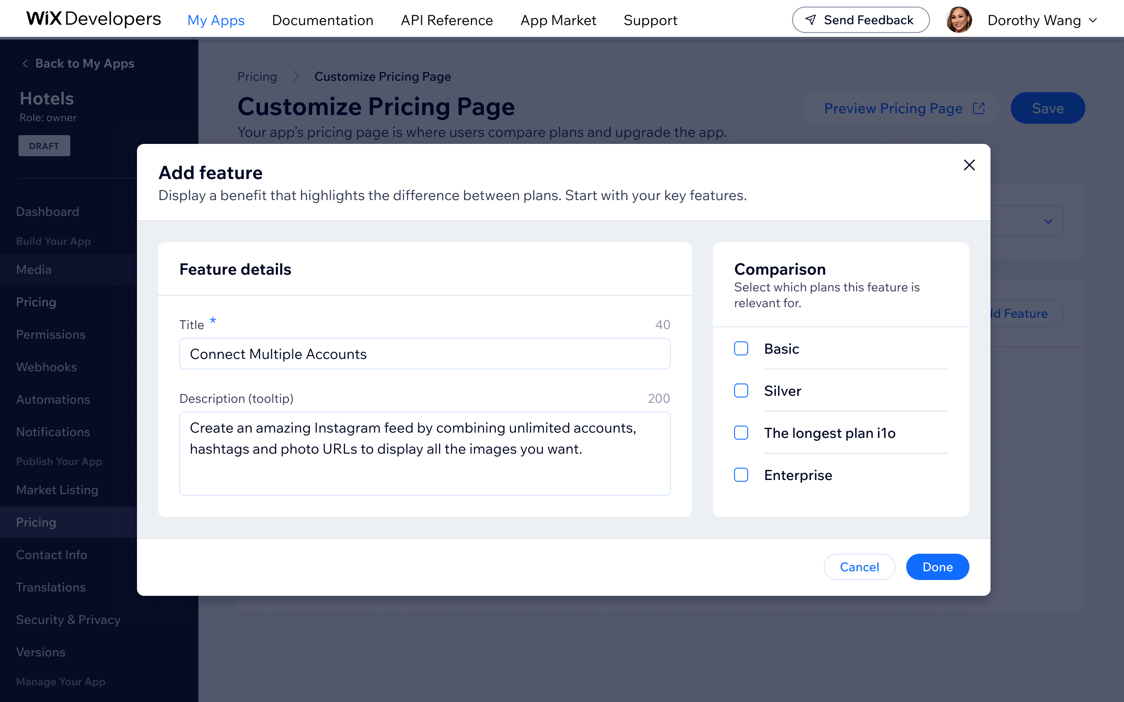The image size is (1124, 702).
Task: Click the Send Feedback button
Action: pyautogui.click(x=861, y=20)
